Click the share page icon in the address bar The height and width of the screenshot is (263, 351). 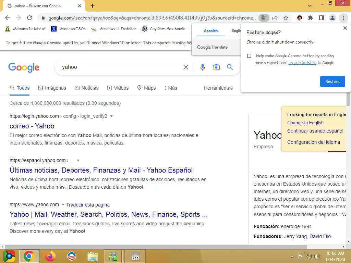(275, 18)
